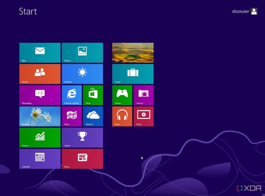Open the Sports trophy tile
Viewport: 265px width, 196px height.
[x=82, y=137]
